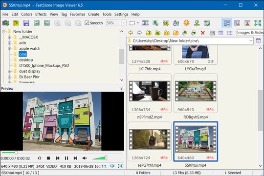The height and width of the screenshot is (176, 264).
Task: Zoom out with the minus icon
Action: [67, 23]
